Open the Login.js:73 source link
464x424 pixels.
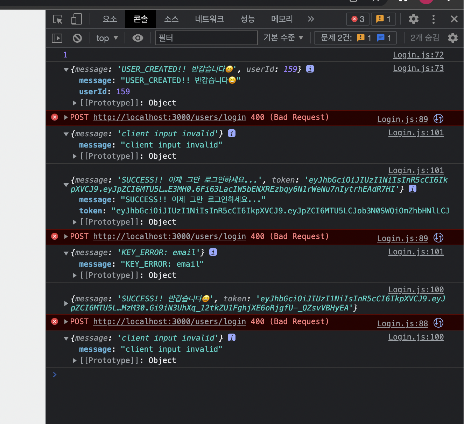coord(418,68)
